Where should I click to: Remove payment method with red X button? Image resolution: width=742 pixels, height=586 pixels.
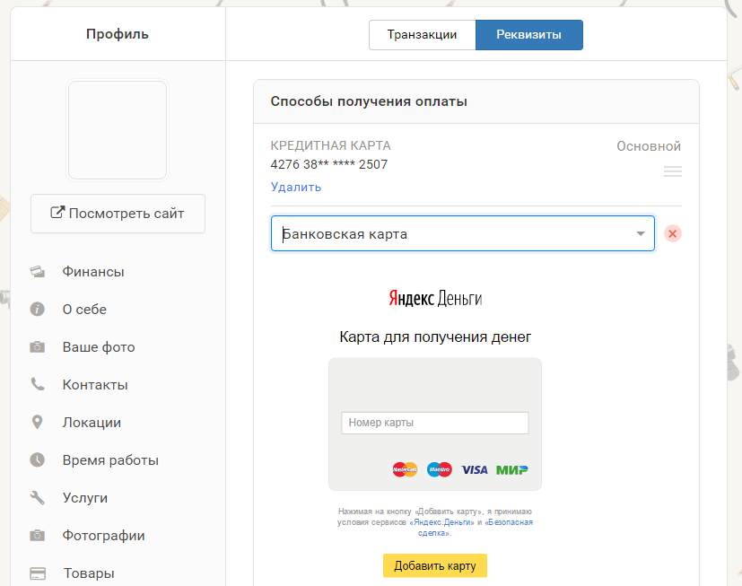click(672, 233)
